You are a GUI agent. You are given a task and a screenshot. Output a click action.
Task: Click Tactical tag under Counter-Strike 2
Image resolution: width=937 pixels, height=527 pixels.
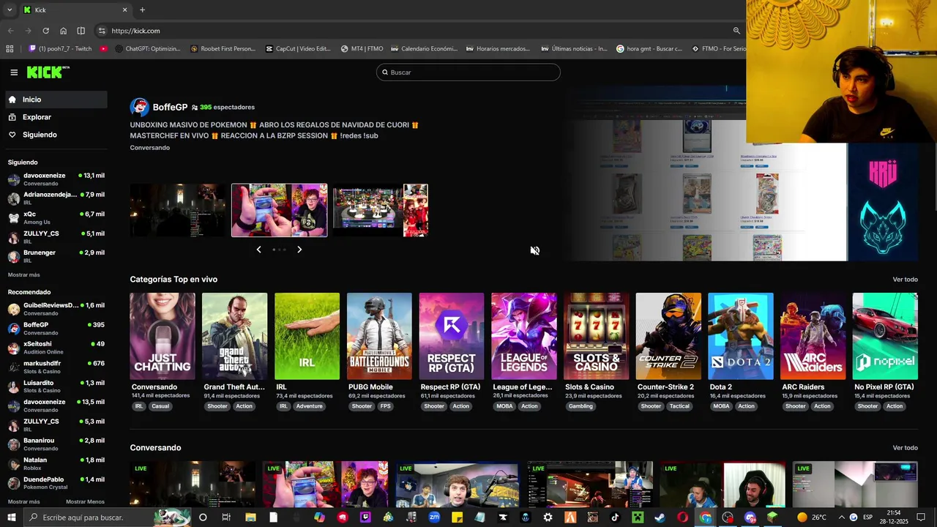[x=679, y=406]
